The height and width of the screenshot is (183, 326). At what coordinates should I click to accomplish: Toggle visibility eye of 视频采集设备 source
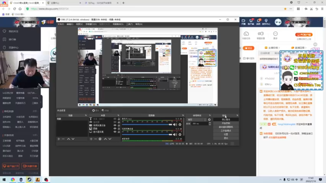[115, 125]
